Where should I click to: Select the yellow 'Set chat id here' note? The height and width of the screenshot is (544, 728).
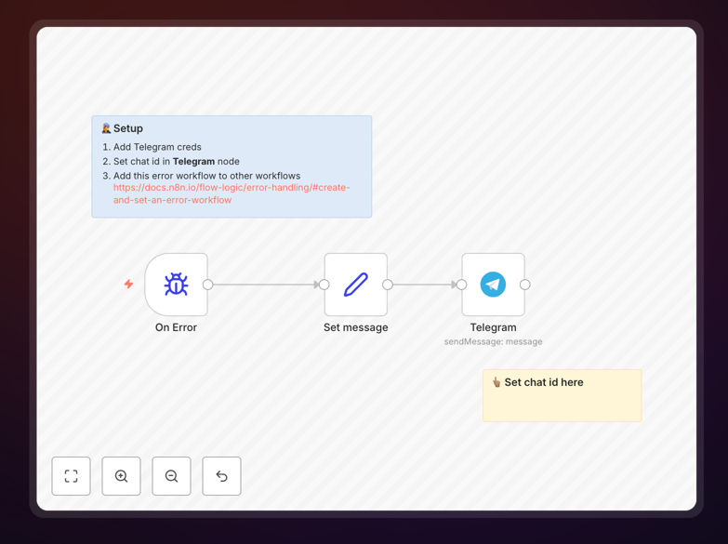pyautogui.click(x=563, y=395)
